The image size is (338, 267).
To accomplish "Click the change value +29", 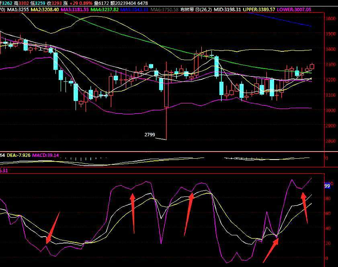I will 74,3.
